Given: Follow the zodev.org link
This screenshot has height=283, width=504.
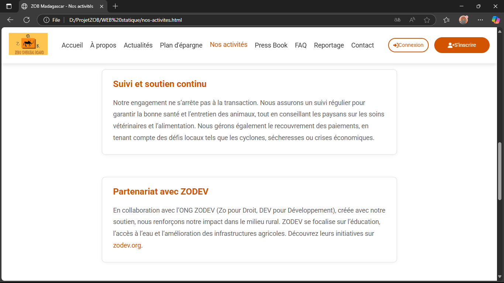Looking at the screenshot, I should tap(127, 245).
